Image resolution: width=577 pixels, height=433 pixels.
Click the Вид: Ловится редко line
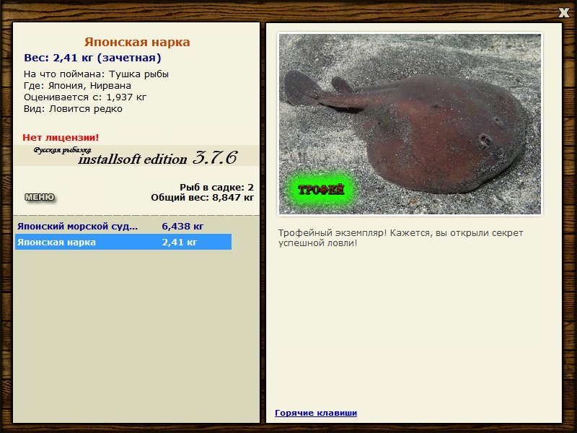[73, 109]
